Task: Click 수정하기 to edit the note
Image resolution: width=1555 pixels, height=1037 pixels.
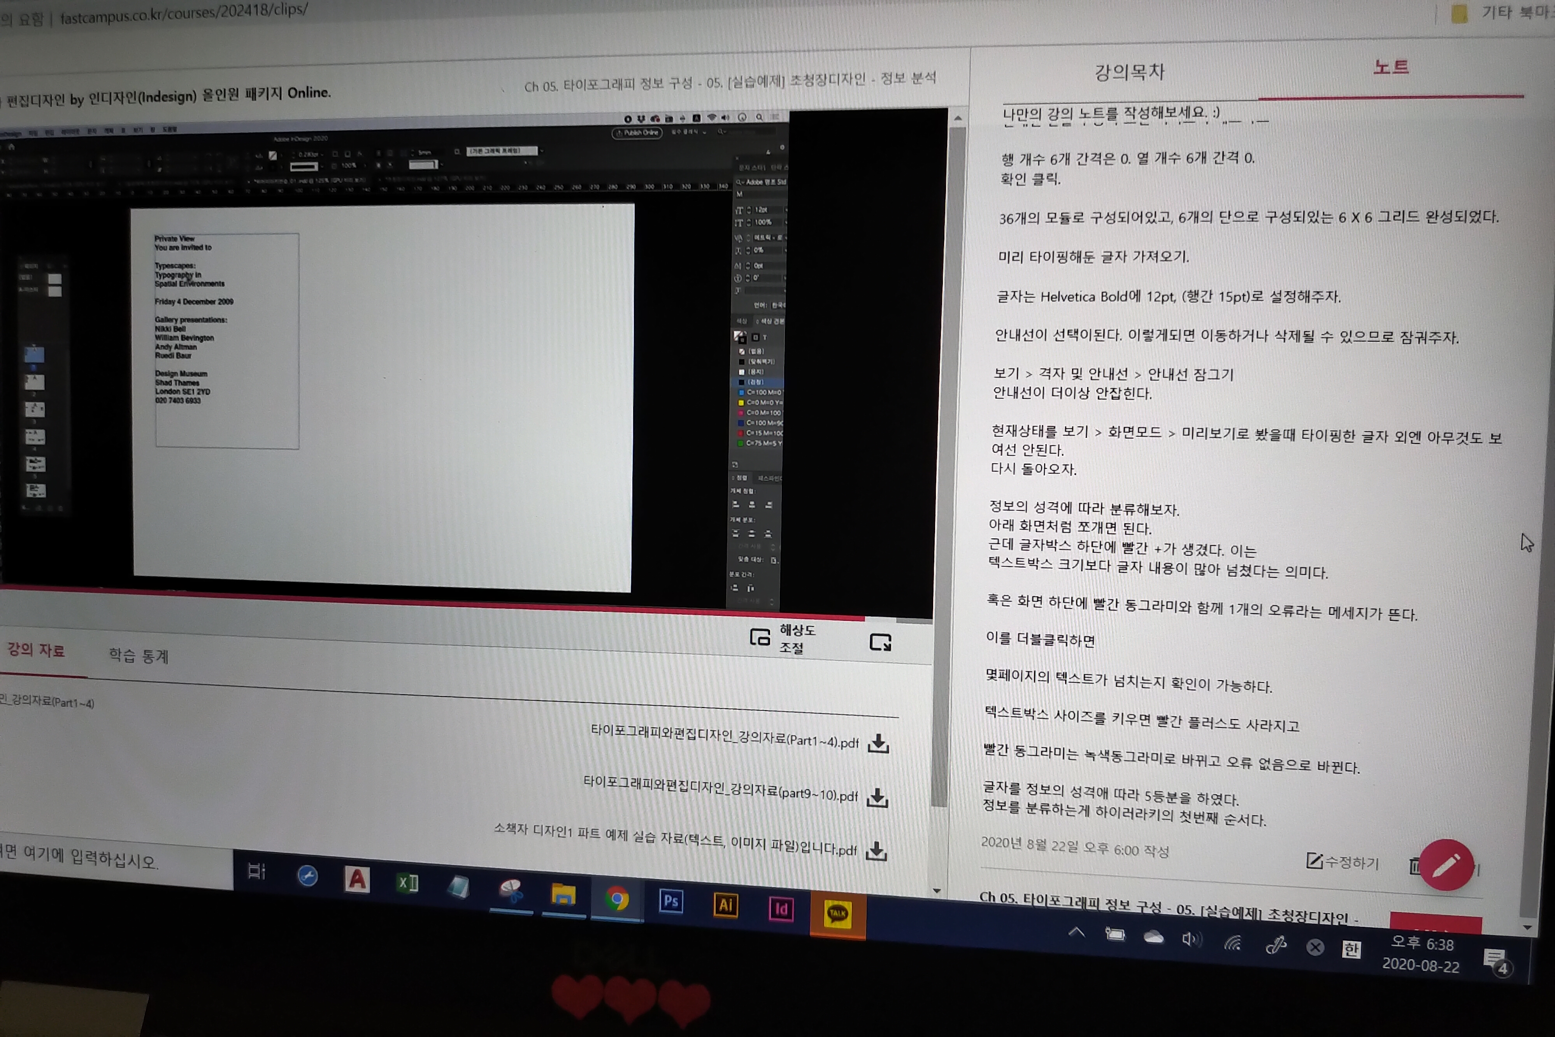Action: [x=1342, y=862]
